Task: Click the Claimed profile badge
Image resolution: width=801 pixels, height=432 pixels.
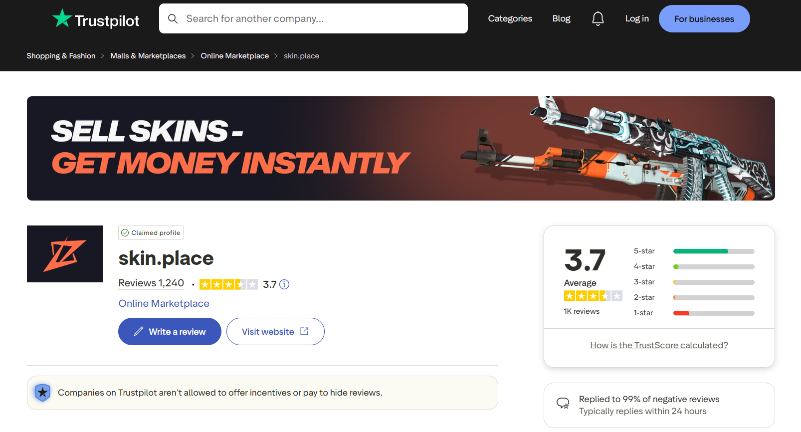Action: [x=151, y=233]
